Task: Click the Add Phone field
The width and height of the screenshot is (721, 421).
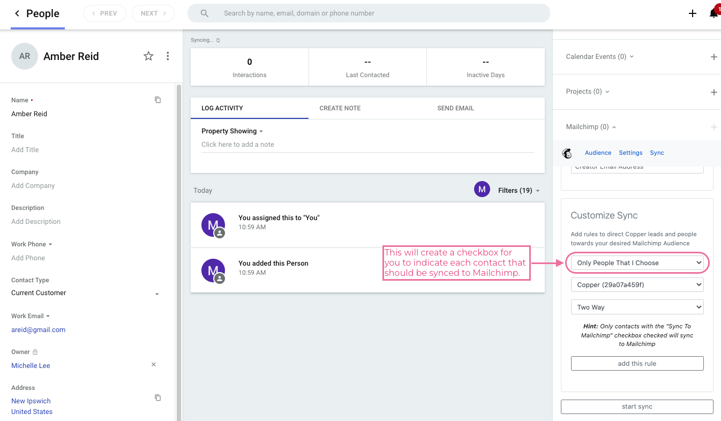Action: [28, 258]
